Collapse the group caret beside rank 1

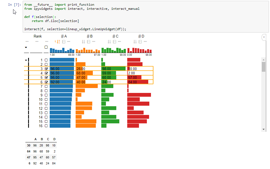coord(26,60)
